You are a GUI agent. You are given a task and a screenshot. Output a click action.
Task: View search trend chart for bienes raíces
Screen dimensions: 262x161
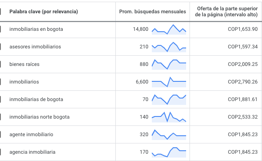pos(169,65)
